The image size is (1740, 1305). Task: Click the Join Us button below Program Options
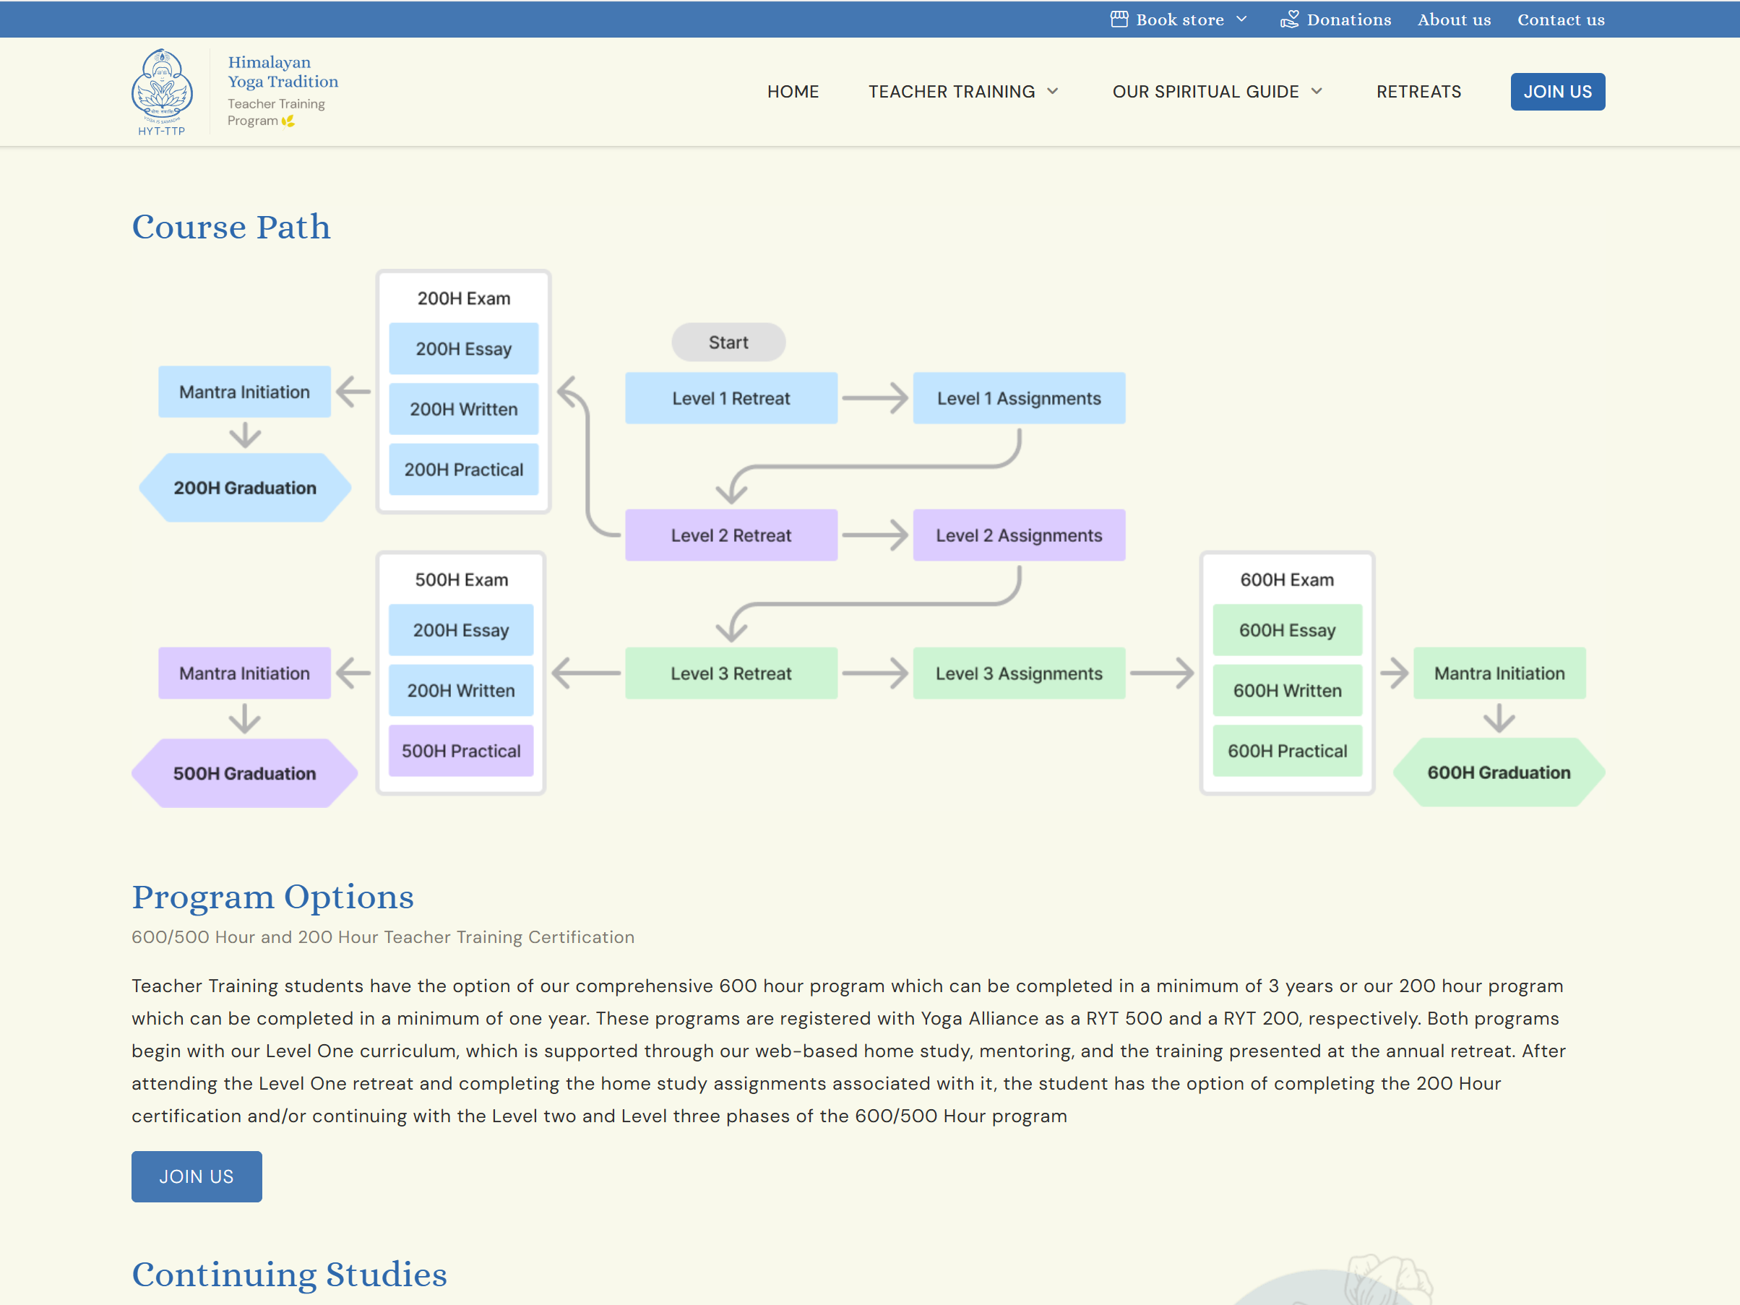pos(197,1176)
